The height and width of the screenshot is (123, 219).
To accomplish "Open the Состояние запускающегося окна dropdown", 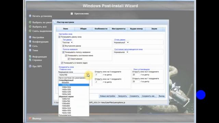I will [121, 52].
